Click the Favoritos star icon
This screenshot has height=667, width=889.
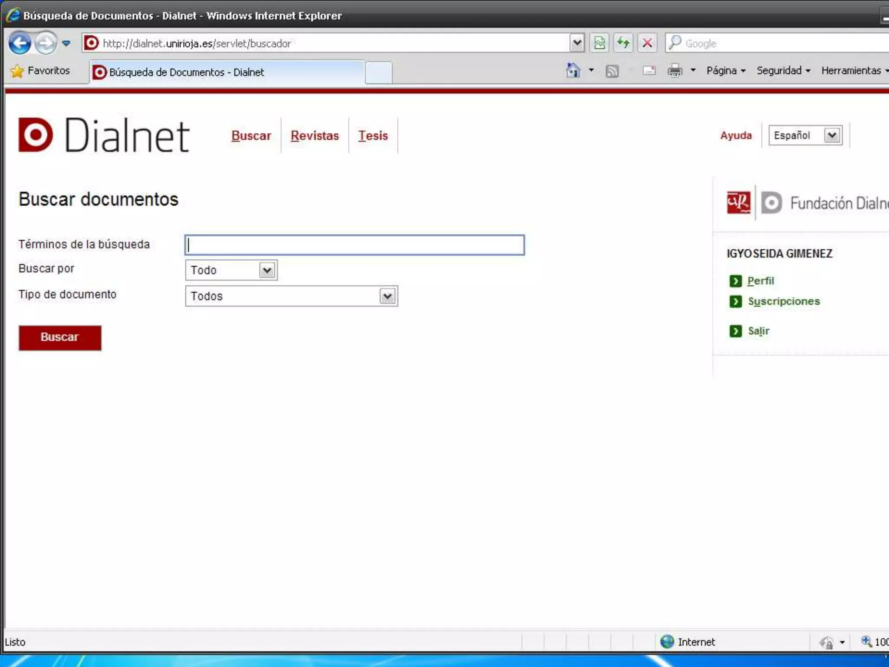click(x=17, y=71)
